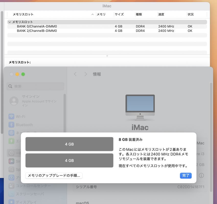This screenshot has width=217, height=204.
Task: Go back with the left chevron in 情報
Action: pyautogui.click(x=75, y=74)
